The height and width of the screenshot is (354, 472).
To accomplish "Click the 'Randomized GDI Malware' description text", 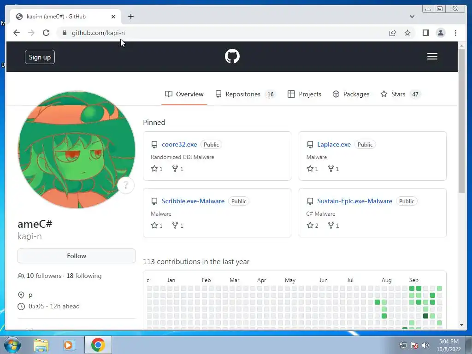I will click(183, 157).
